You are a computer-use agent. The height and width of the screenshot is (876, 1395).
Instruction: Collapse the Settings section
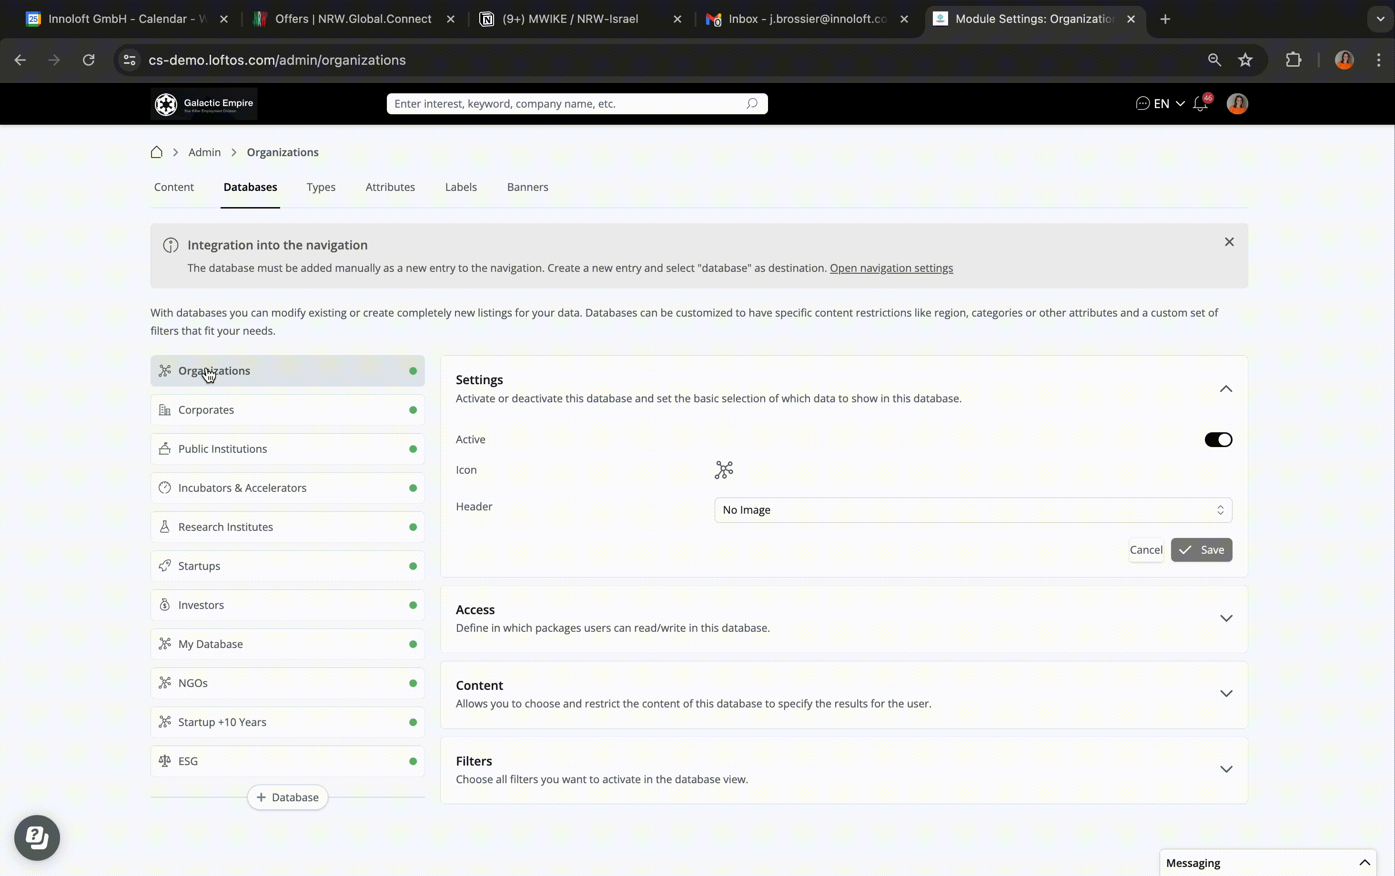[1226, 388]
